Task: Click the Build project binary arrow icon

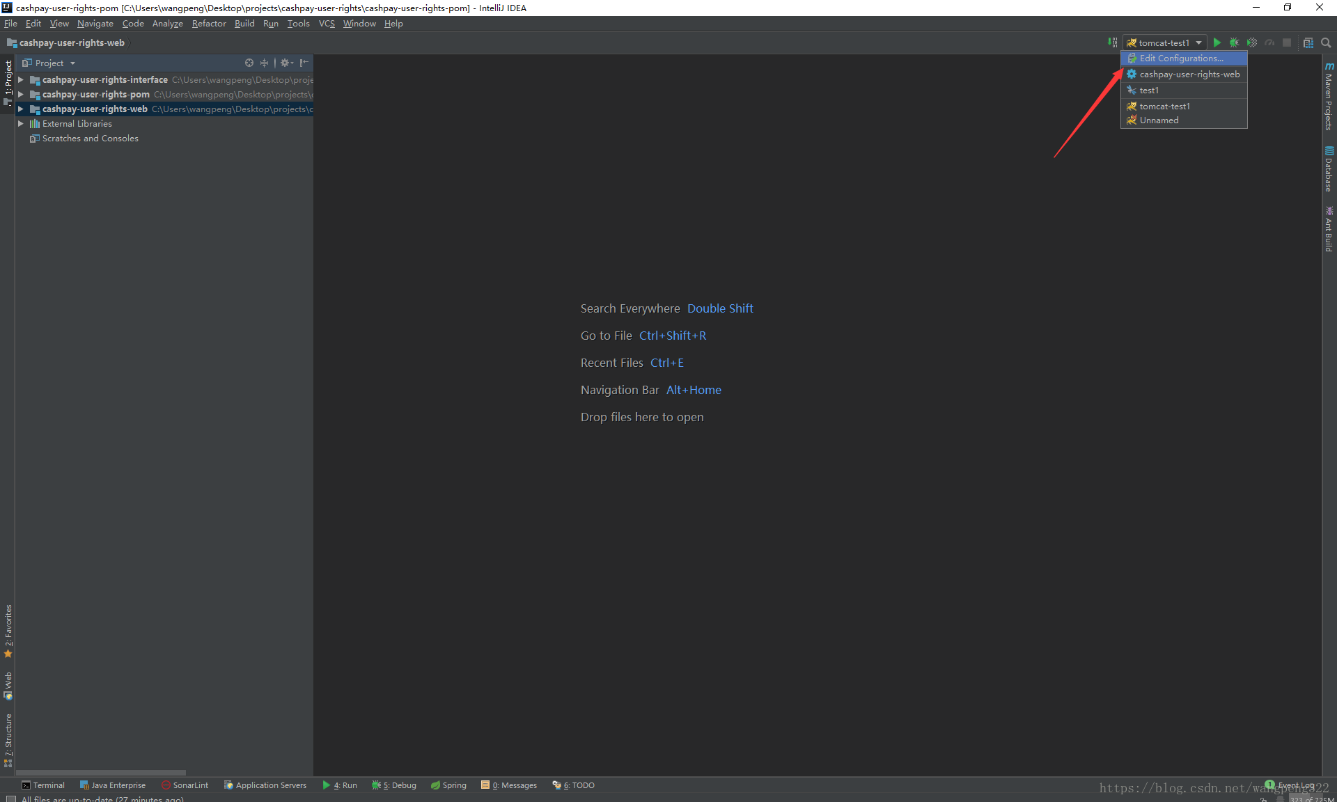Action: pos(1112,43)
